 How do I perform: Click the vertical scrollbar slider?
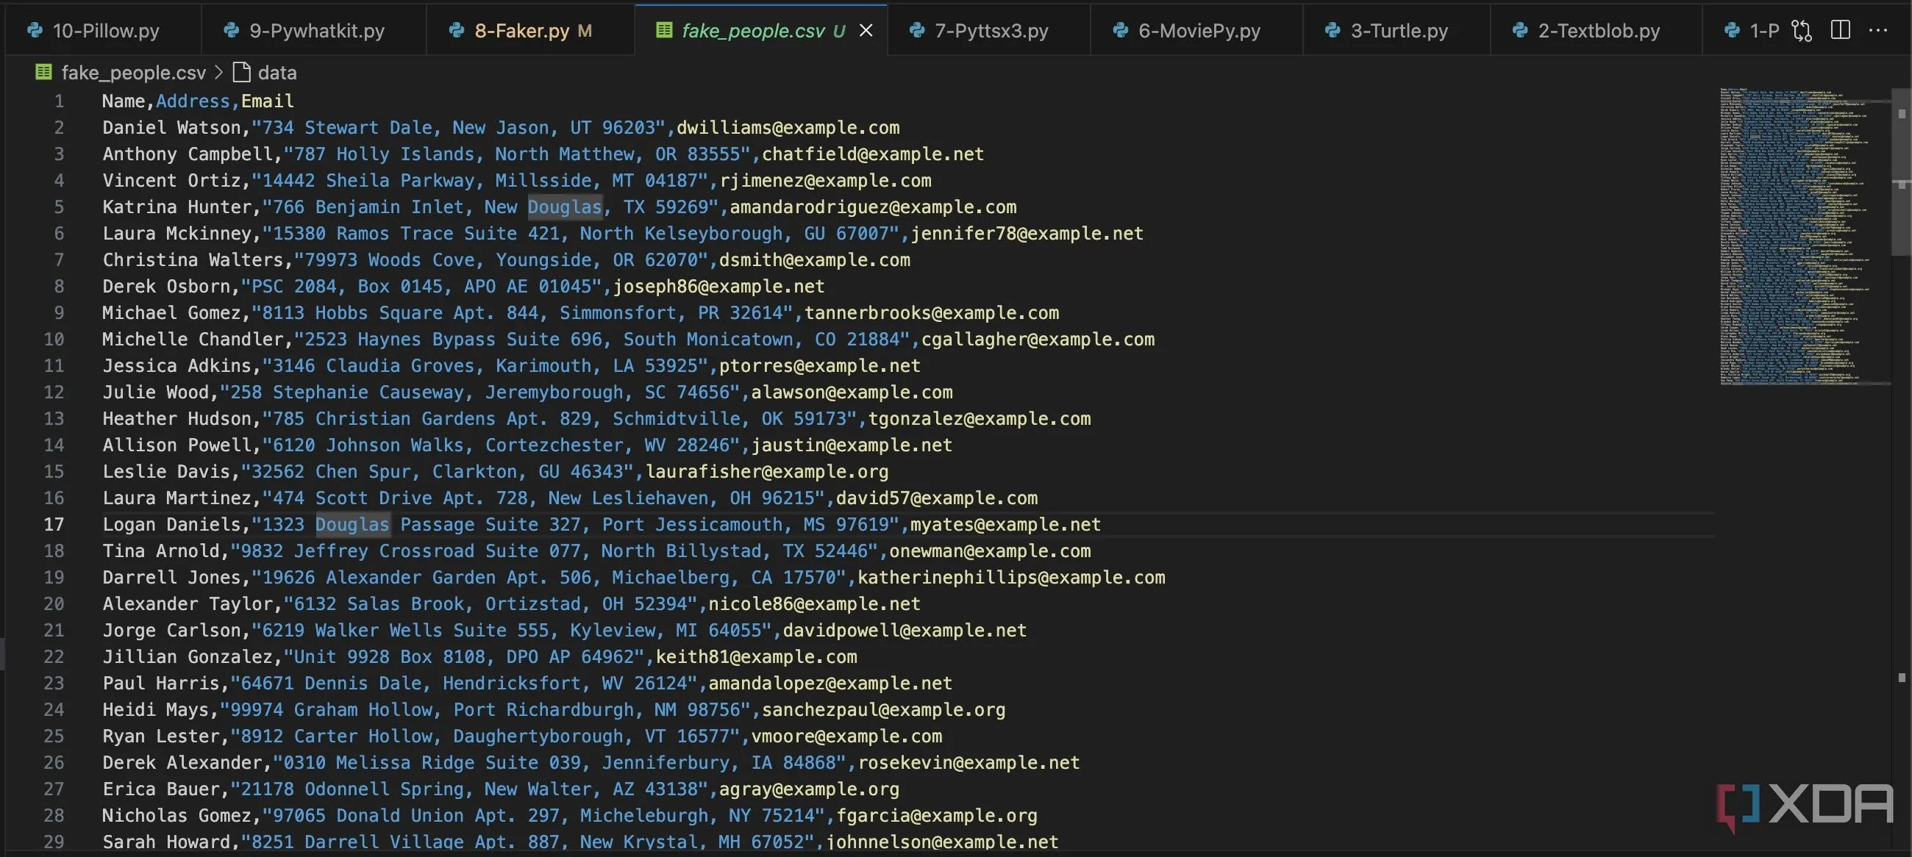pos(1901,172)
